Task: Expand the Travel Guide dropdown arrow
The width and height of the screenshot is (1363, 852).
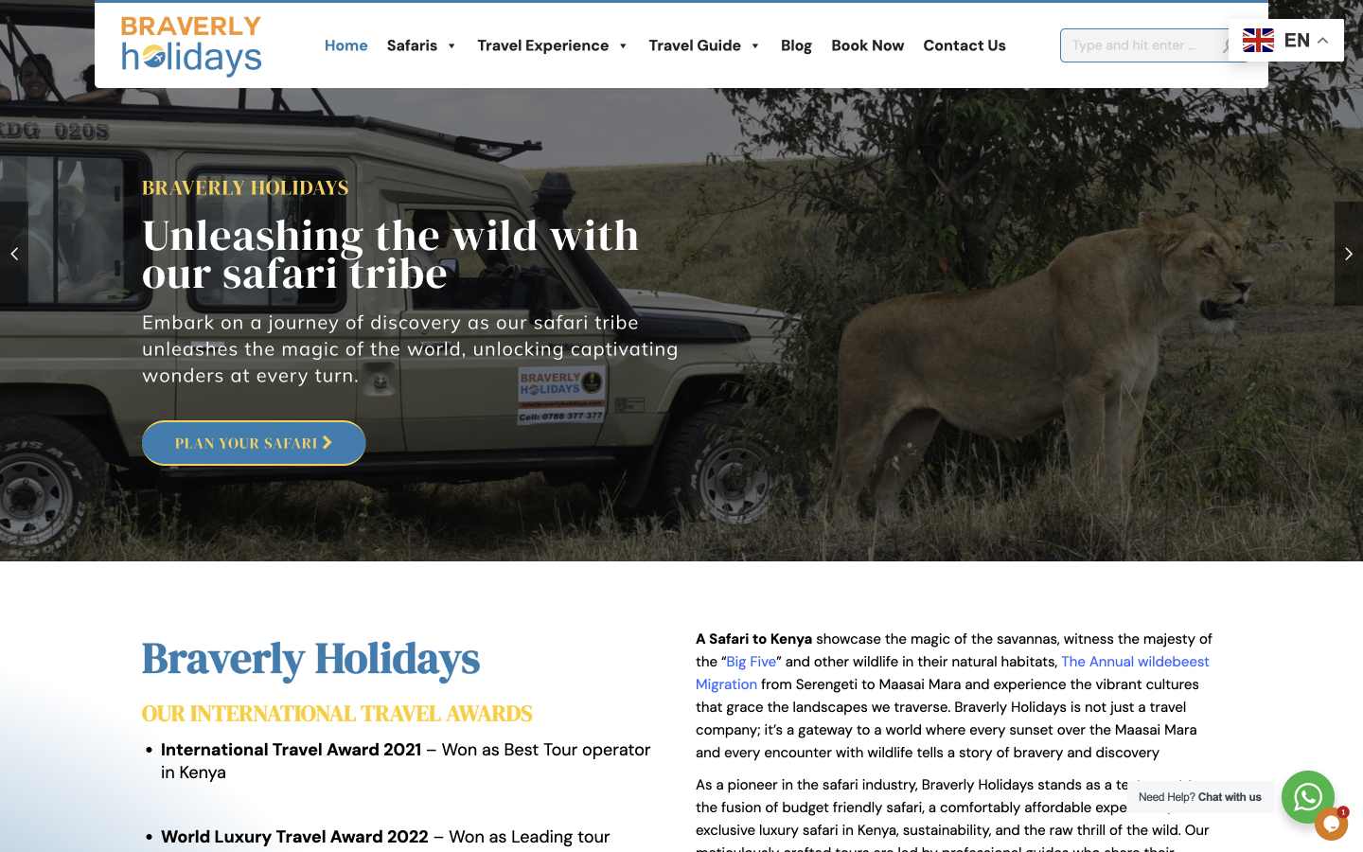Action: [x=755, y=45]
